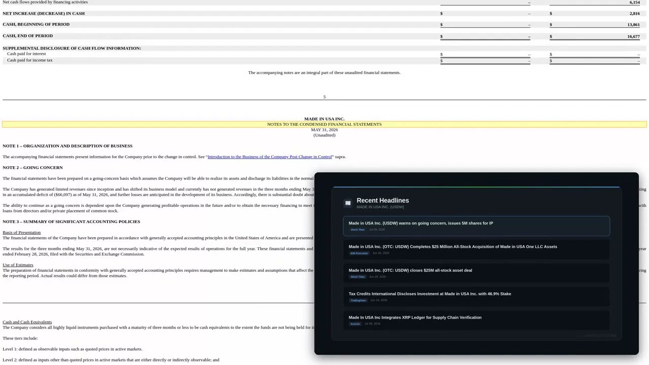The width and height of the screenshot is (649, 365).
Task: Click the EIN Presswire source tag
Action: click(359, 253)
